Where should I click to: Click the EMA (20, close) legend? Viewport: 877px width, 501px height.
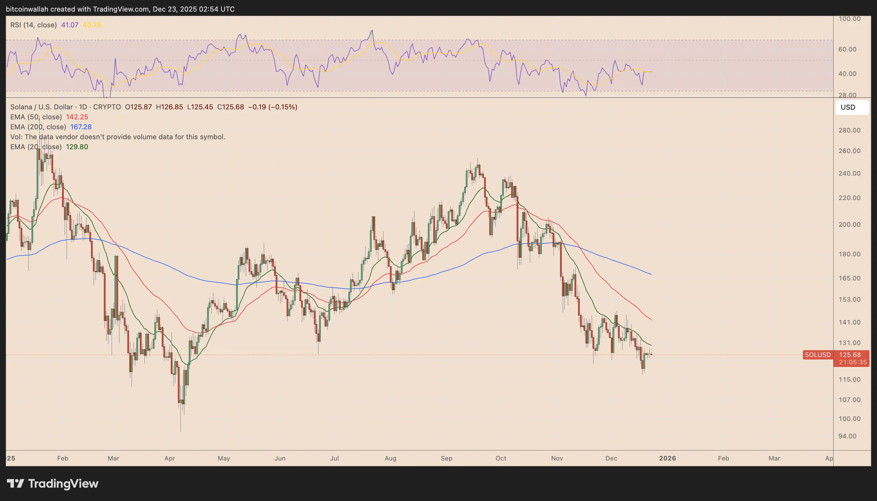[x=36, y=147]
